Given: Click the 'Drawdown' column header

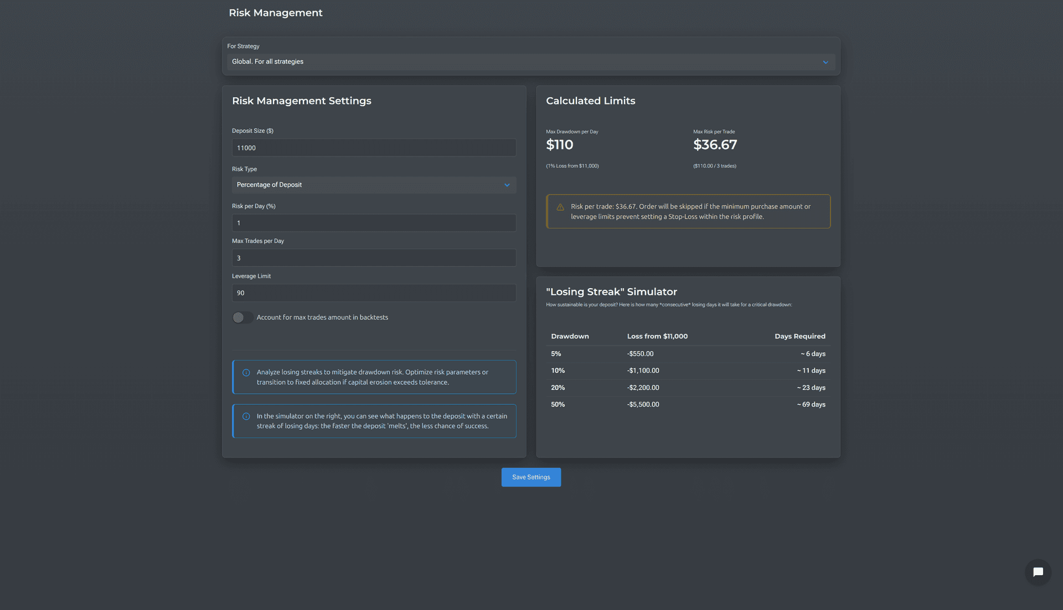Looking at the screenshot, I should 570,336.
